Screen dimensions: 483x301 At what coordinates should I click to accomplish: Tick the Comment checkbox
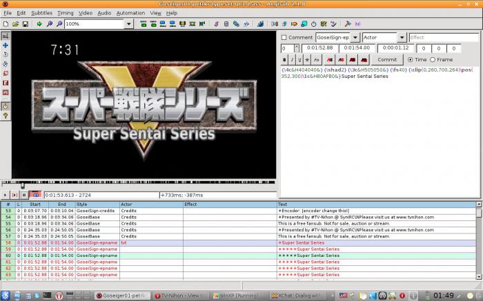click(x=284, y=37)
